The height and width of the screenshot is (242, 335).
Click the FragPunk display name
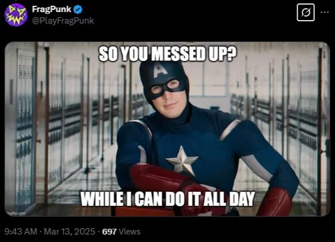tap(51, 9)
